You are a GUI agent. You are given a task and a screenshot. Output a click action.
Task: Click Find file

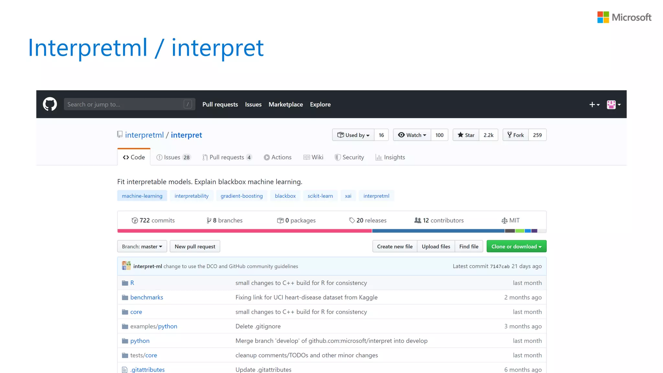(469, 246)
